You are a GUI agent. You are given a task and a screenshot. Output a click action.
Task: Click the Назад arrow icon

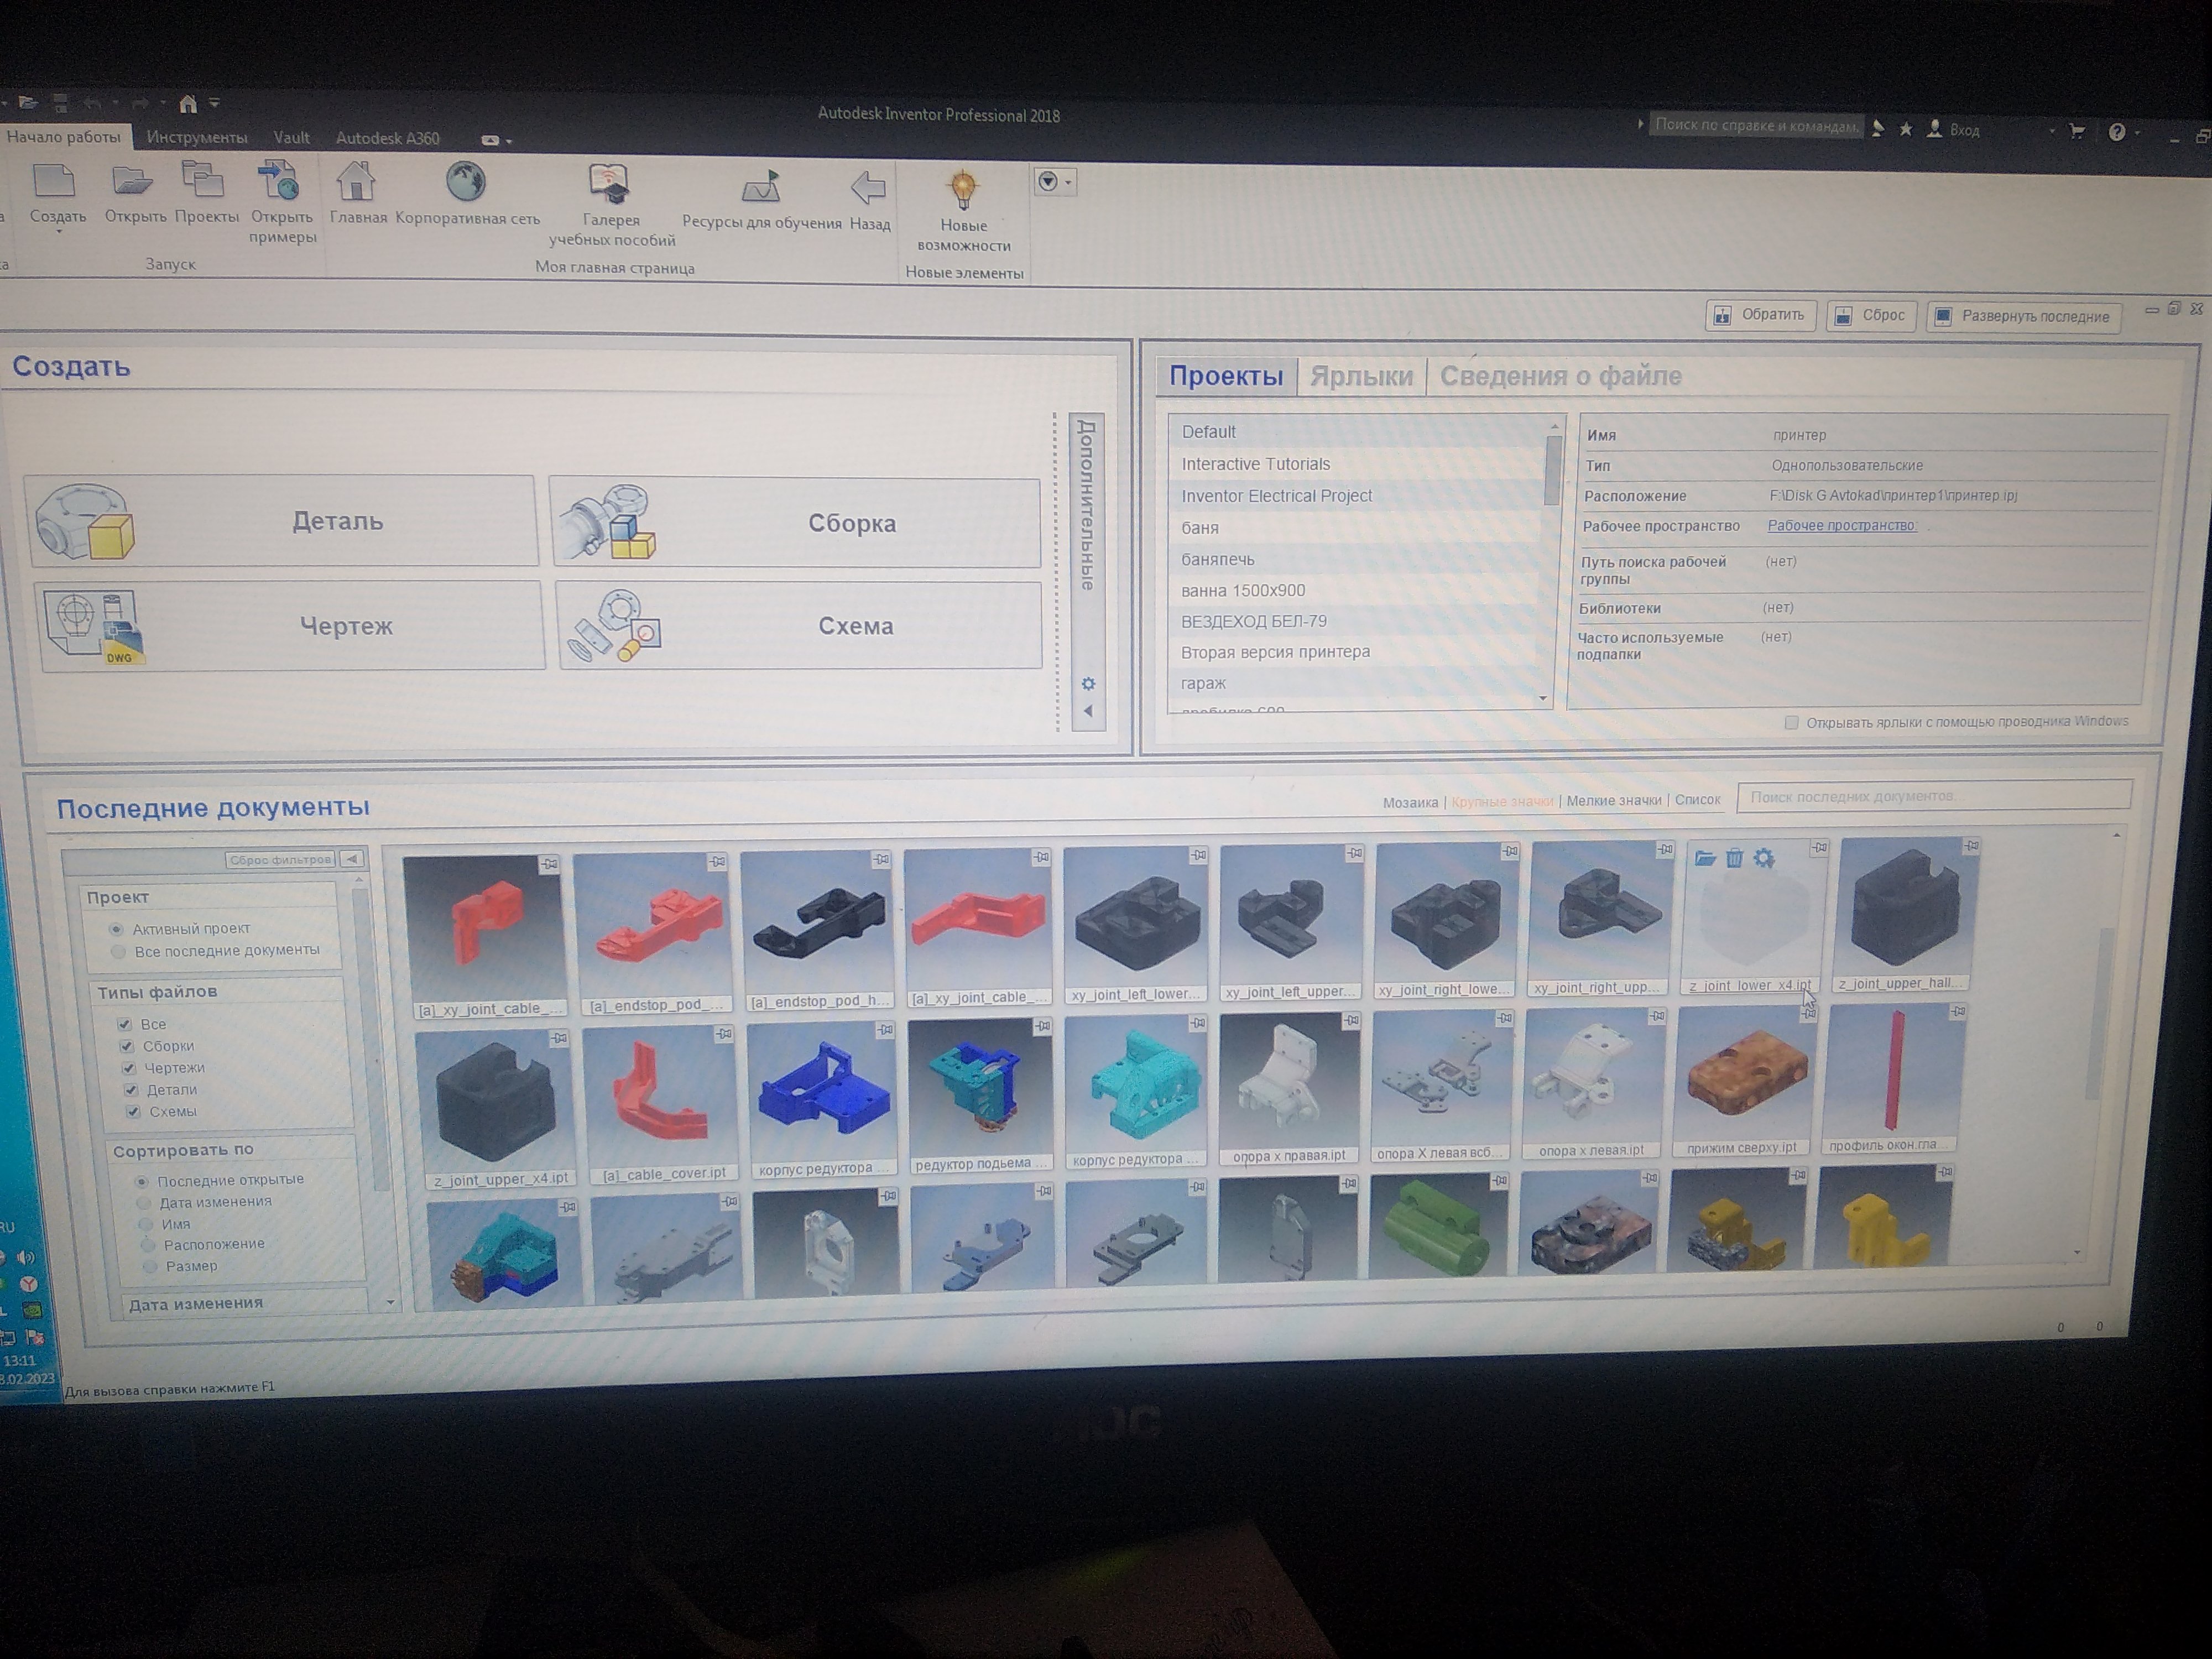pos(868,188)
